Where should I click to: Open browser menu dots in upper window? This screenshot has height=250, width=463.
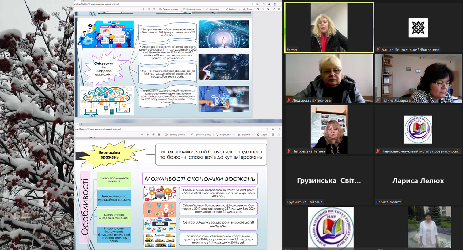point(280,4)
